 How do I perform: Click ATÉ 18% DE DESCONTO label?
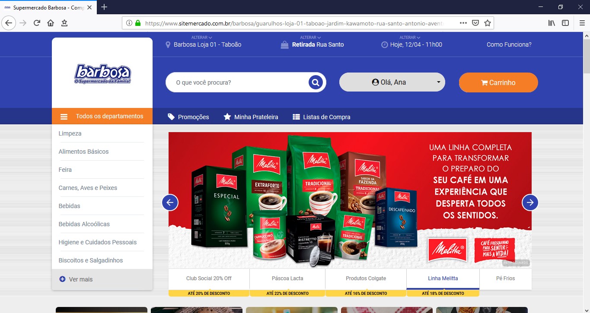pyautogui.click(x=443, y=294)
